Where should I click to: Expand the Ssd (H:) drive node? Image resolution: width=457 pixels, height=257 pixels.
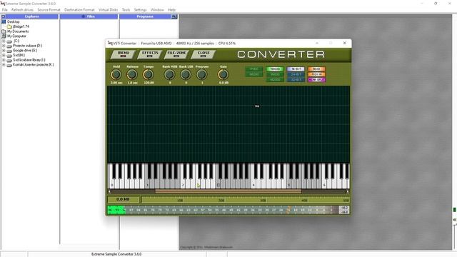(4, 55)
